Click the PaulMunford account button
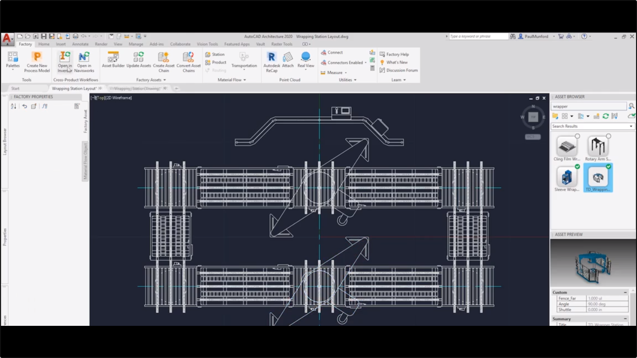This screenshot has width=637, height=358. coord(537,36)
